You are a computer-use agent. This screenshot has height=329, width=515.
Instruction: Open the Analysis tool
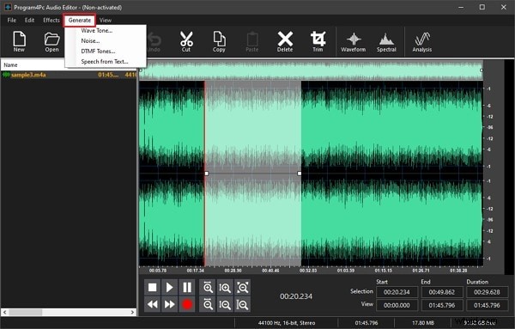422,42
